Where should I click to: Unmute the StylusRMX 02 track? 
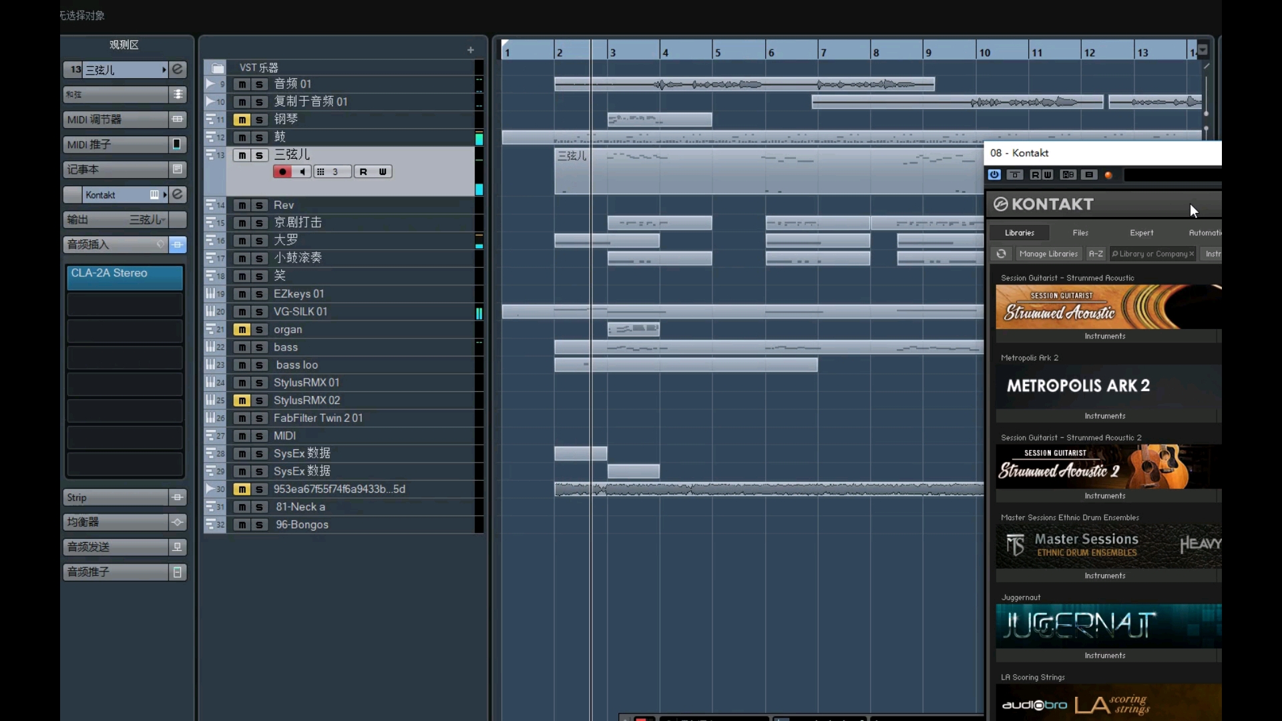[242, 401]
